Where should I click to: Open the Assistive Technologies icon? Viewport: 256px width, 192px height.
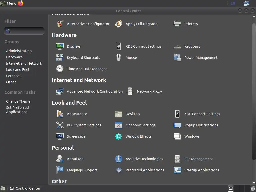click(119, 159)
